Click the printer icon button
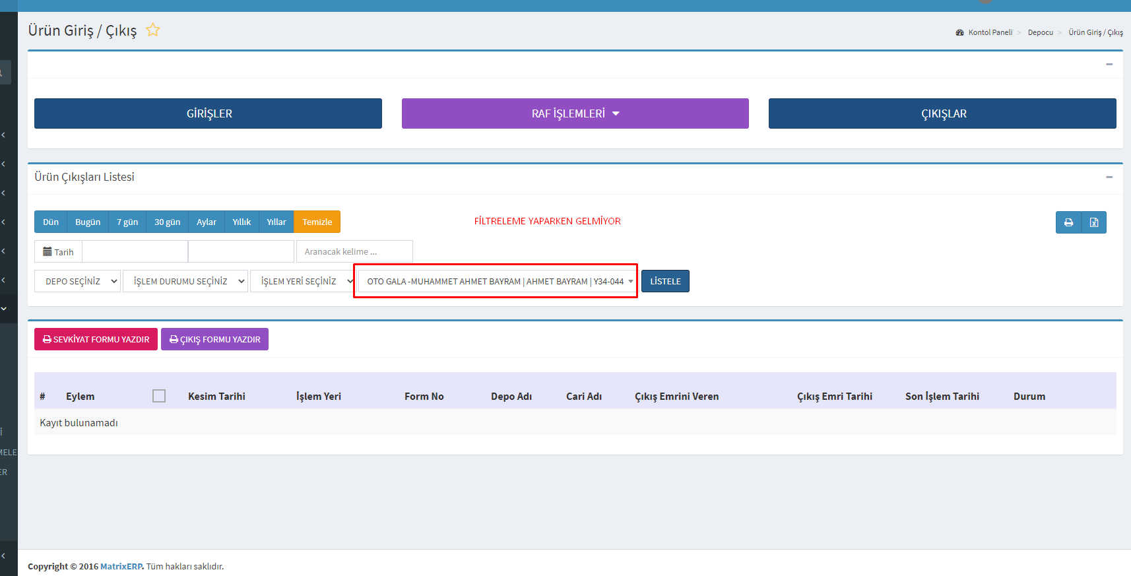The image size is (1131, 576). tap(1068, 222)
